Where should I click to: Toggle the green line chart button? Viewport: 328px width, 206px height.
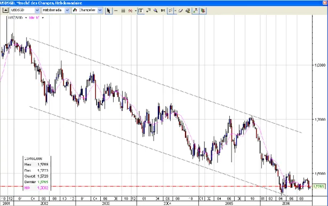coord(195,11)
